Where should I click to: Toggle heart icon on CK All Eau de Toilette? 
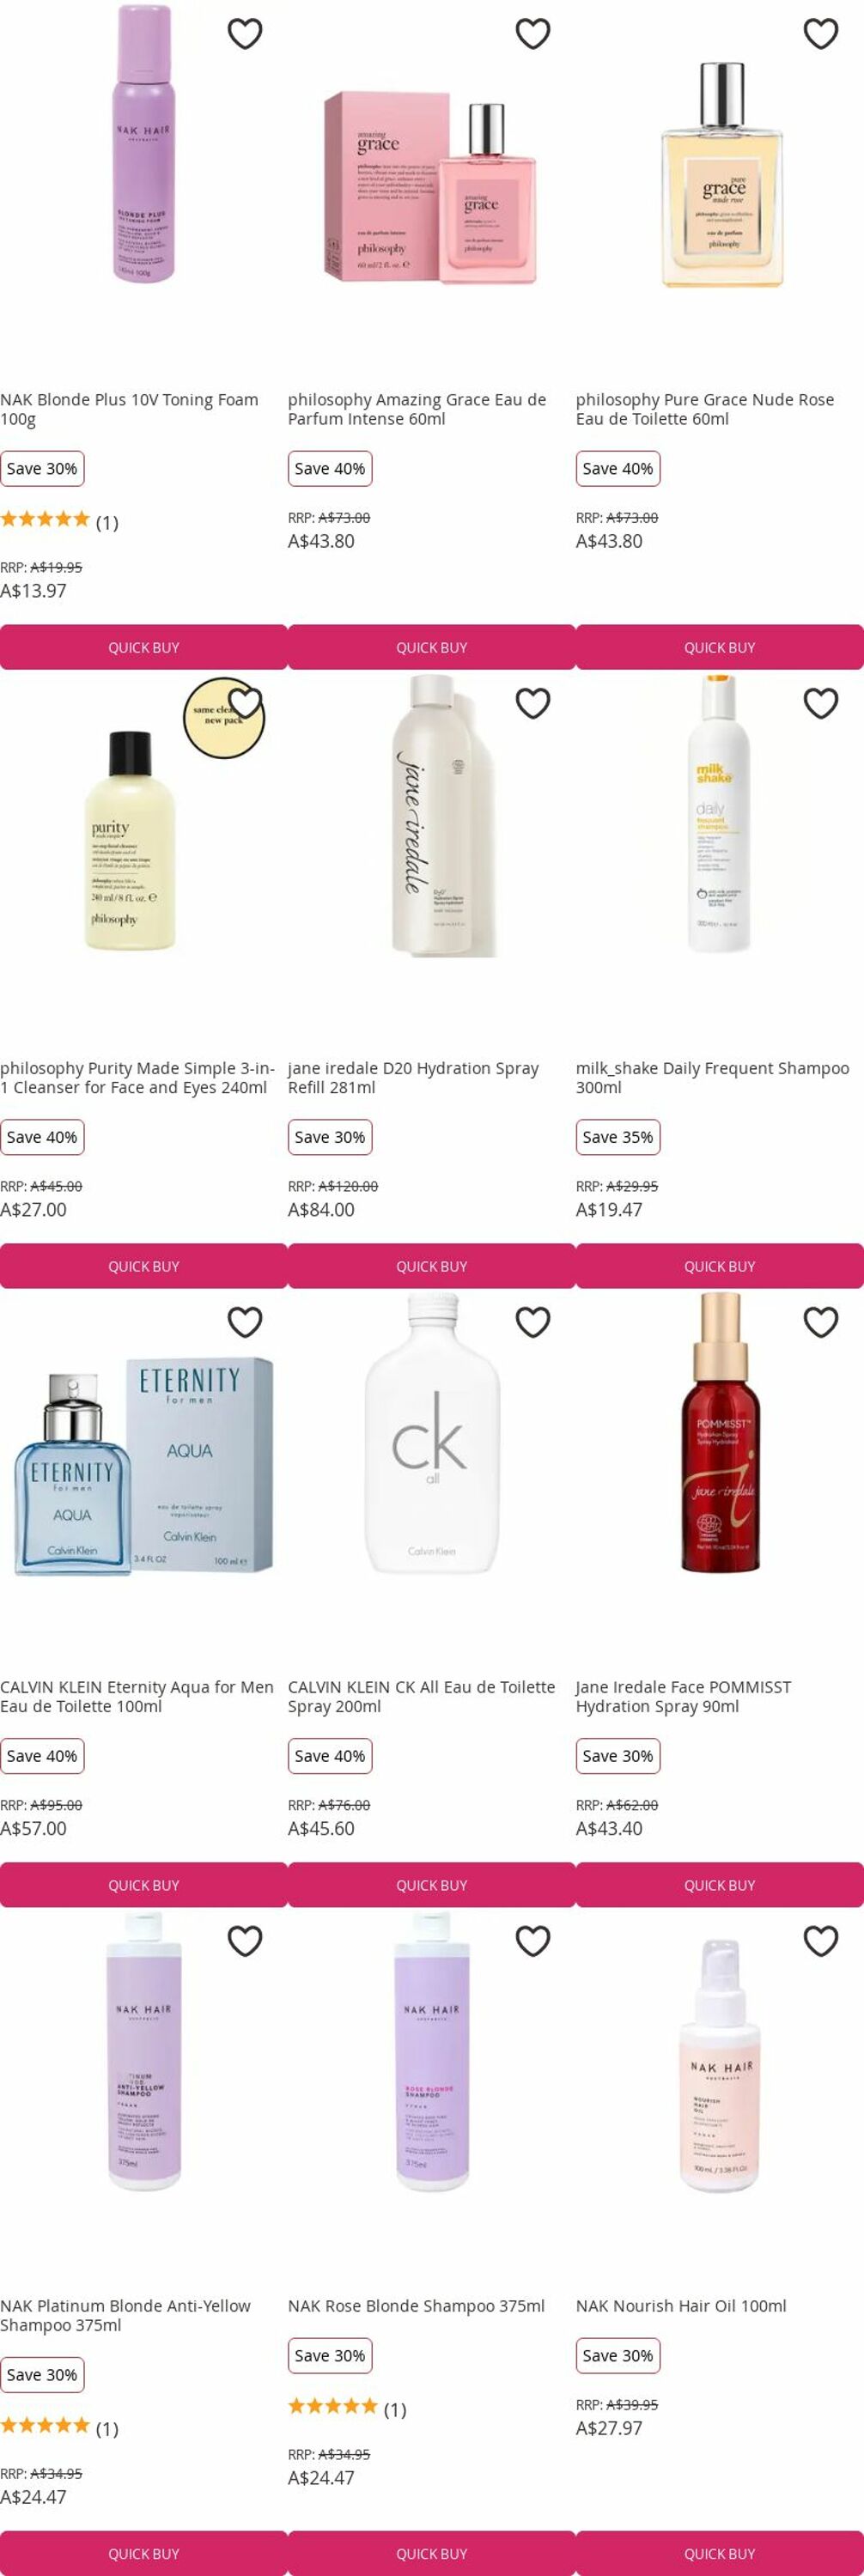coord(533,1322)
